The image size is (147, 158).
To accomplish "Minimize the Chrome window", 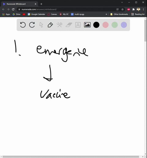I will [x=129, y=2].
